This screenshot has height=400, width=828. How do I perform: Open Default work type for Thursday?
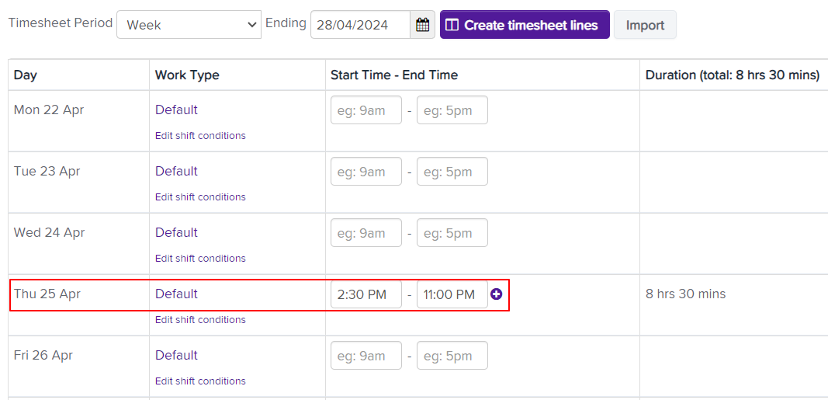coord(176,294)
